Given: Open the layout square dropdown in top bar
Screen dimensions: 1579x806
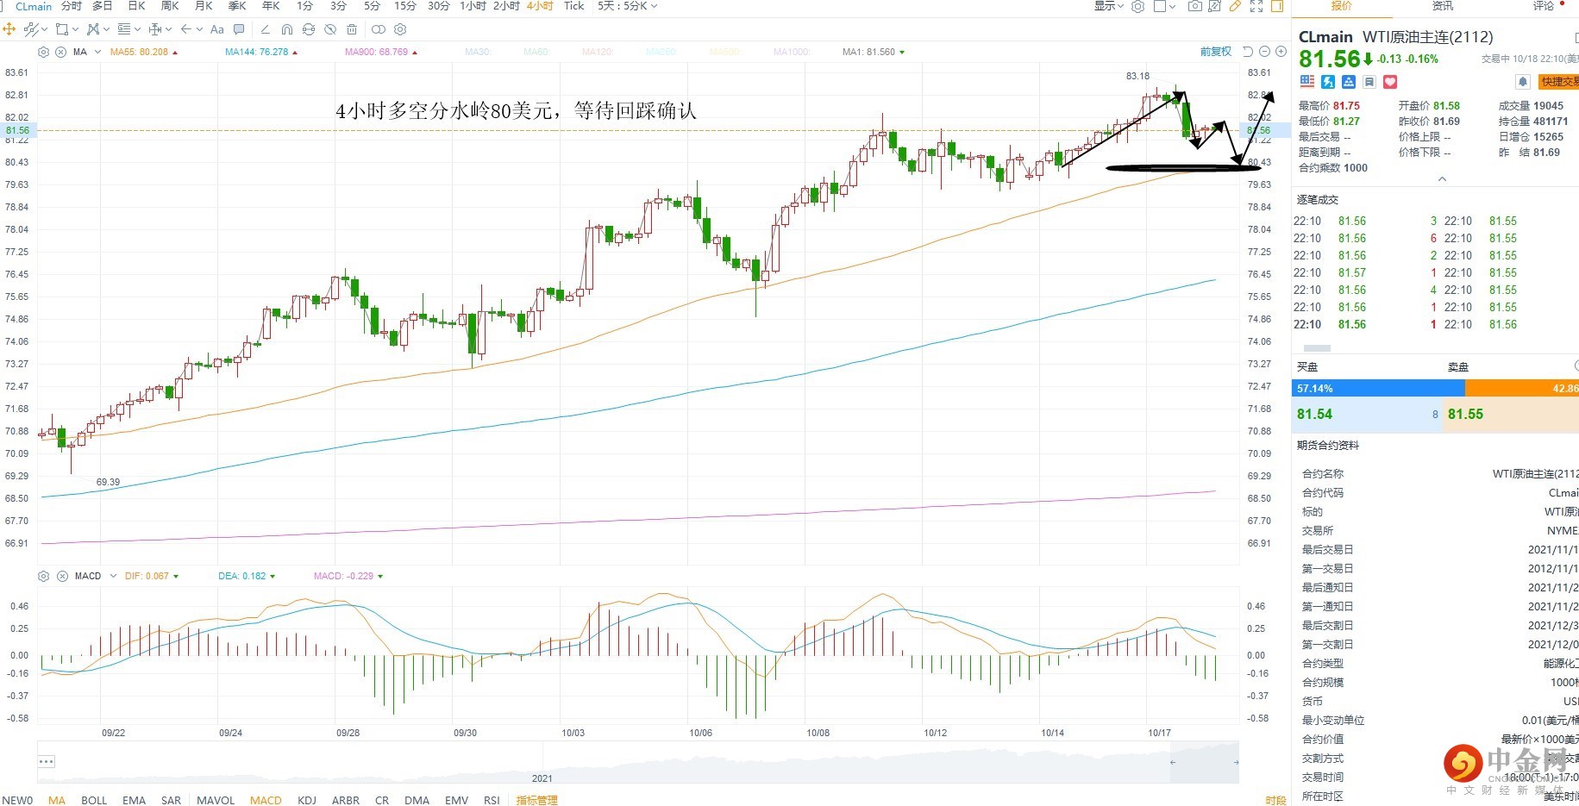Looking at the screenshot, I should 1165,6.
